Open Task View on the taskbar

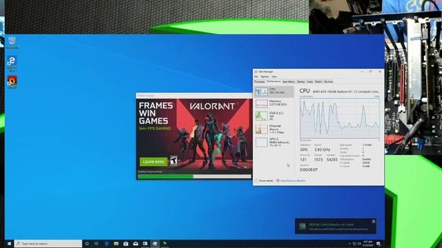coord(97,243)
